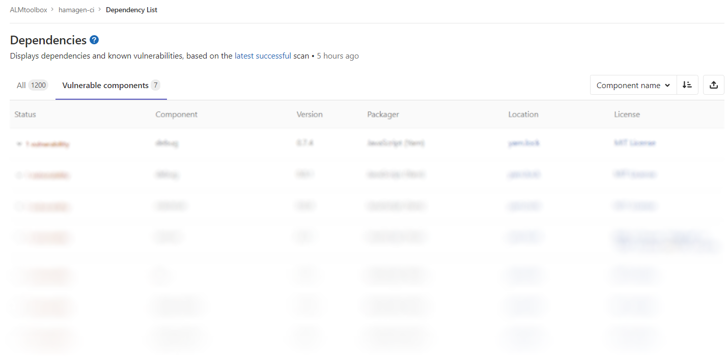Click the License column header
The image size is (728, 357).
[x=627, y=114]
